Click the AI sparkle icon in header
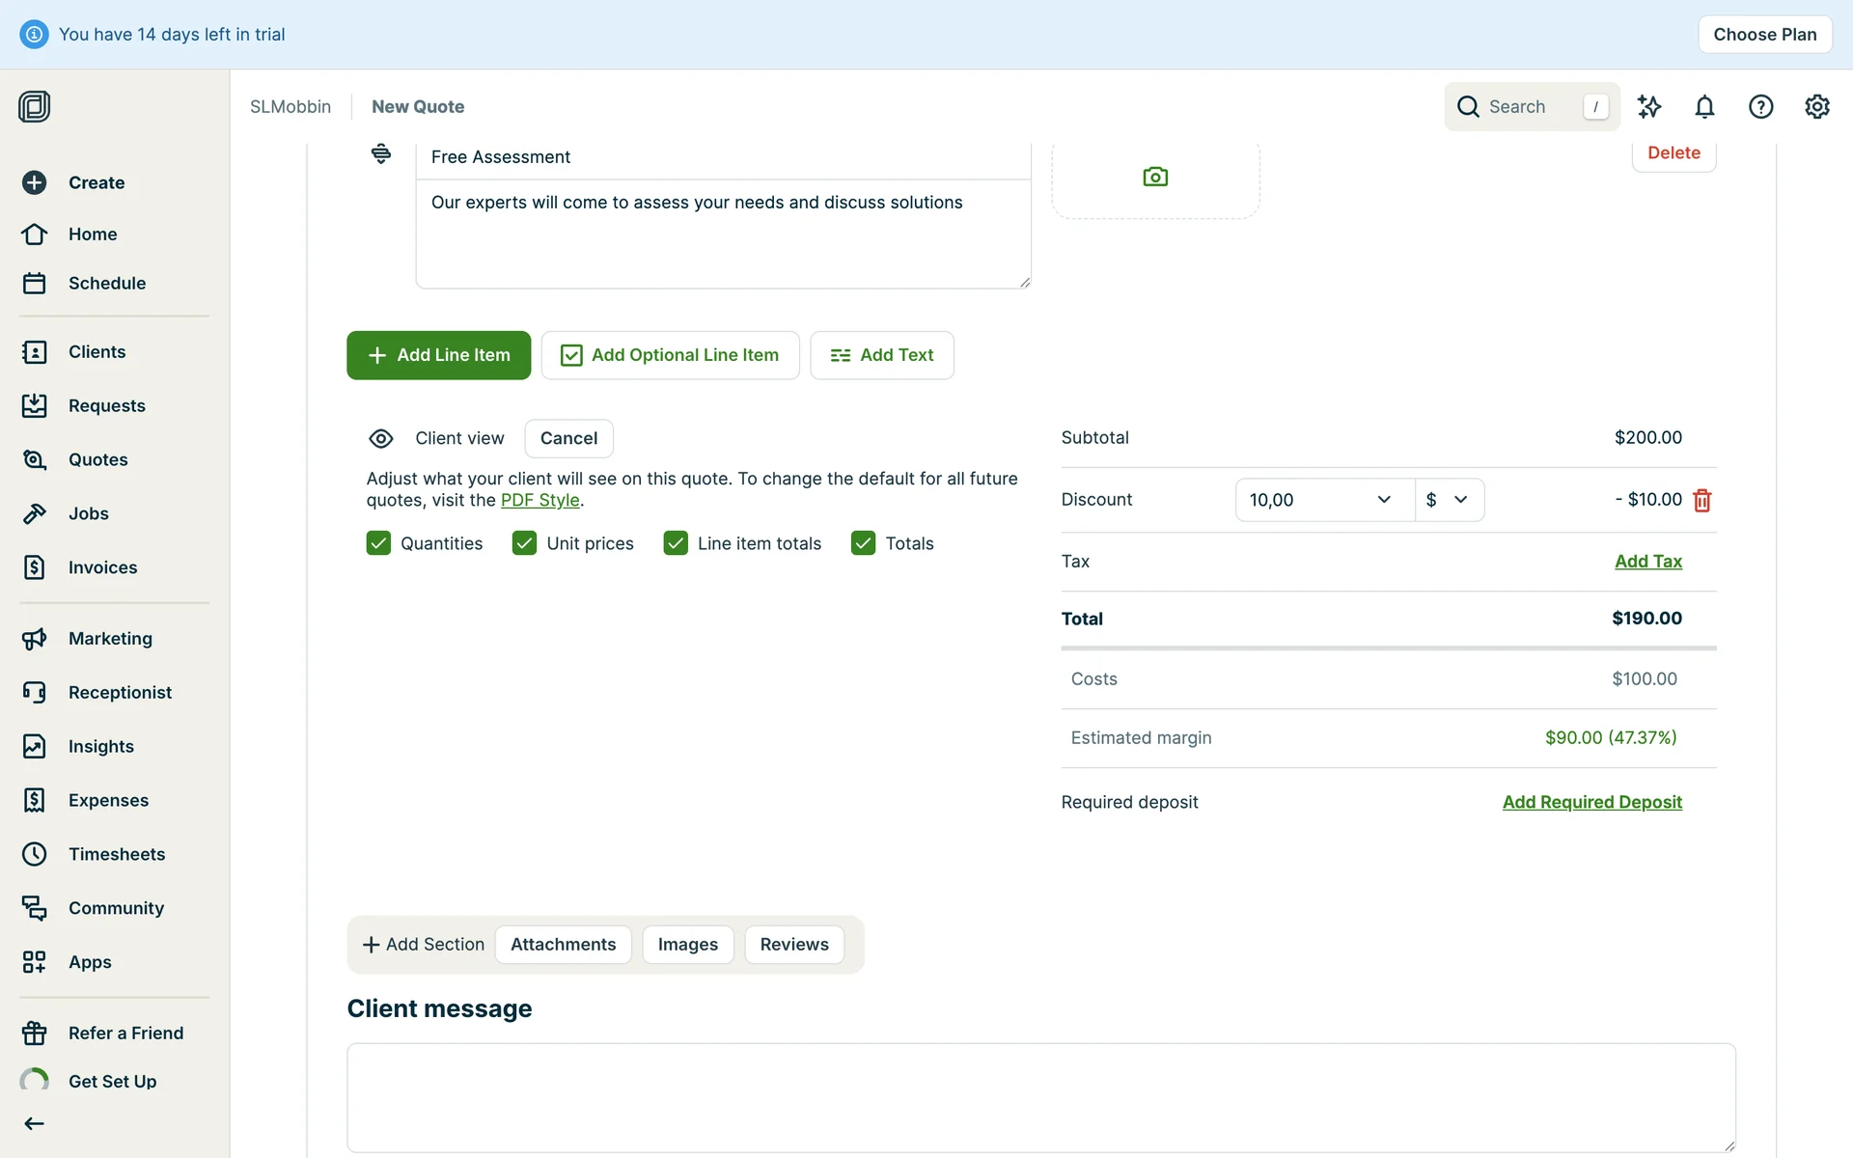 (x=1649, y=107)
